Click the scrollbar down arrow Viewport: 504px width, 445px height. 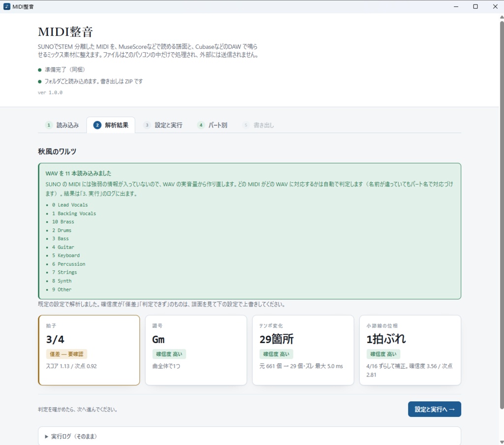(x=502, y=442)
